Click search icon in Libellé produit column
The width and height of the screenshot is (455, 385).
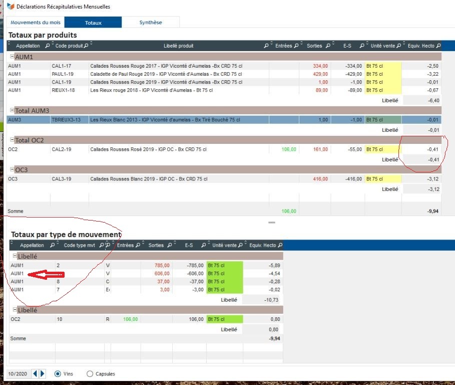pyautogui.click(x=266, y=46)
